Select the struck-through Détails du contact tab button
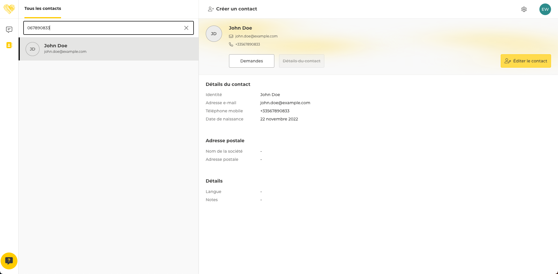 [301, 61]
